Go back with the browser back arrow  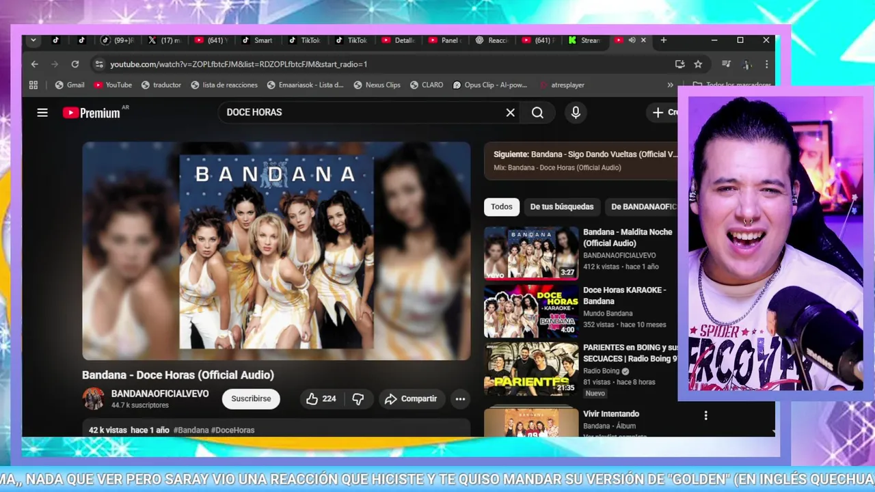35,64
